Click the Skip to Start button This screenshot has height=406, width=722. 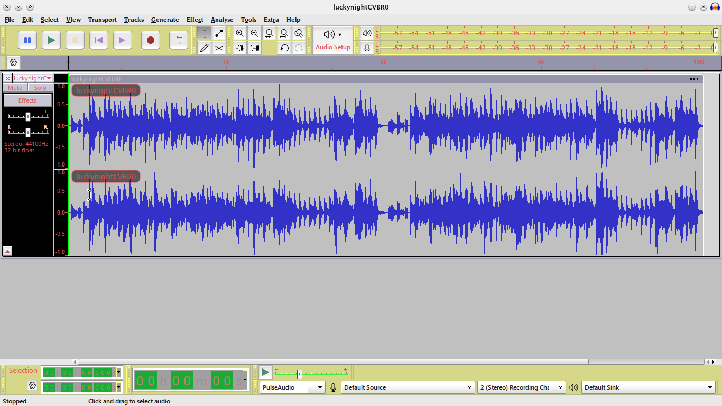pyautogui.click(x=98, y=40)
